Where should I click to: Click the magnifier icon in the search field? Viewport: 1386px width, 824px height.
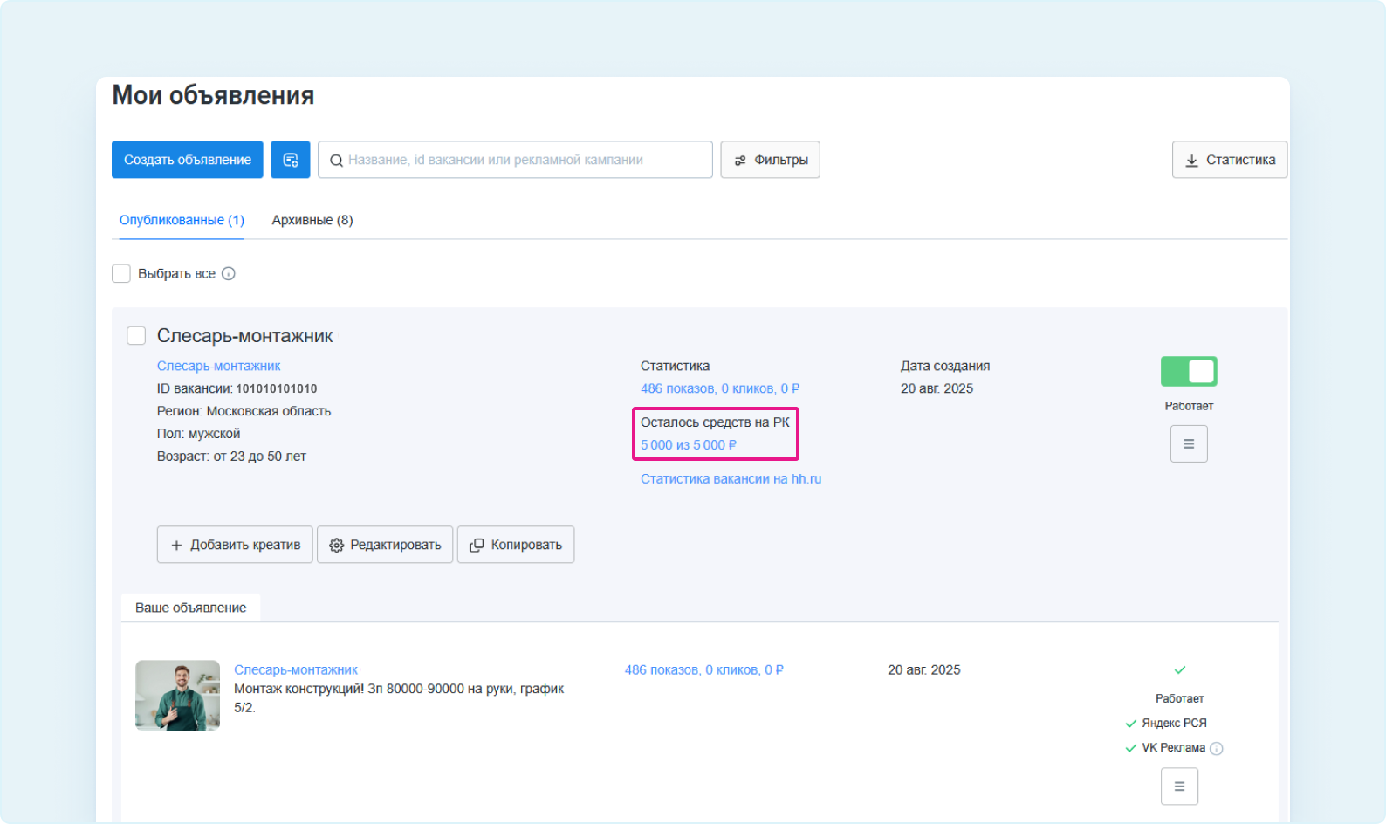tap(336, 161)
